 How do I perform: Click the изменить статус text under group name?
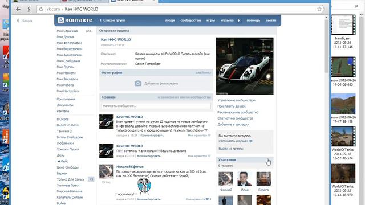point(113,45)
